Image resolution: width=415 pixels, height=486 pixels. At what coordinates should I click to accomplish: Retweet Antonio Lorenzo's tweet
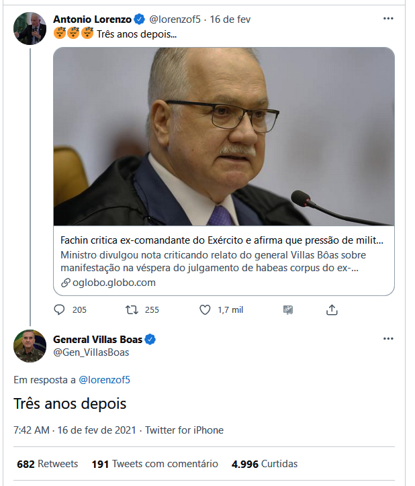coord(132,309)
